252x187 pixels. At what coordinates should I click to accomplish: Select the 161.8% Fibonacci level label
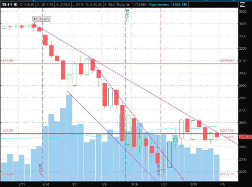[8, 174]
